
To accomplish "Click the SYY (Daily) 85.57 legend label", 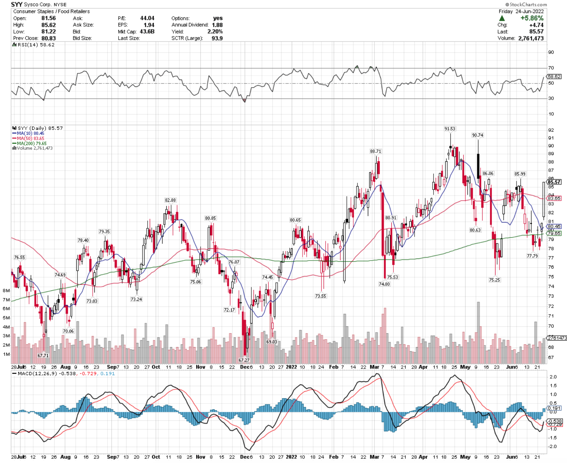I will point(38,128).
